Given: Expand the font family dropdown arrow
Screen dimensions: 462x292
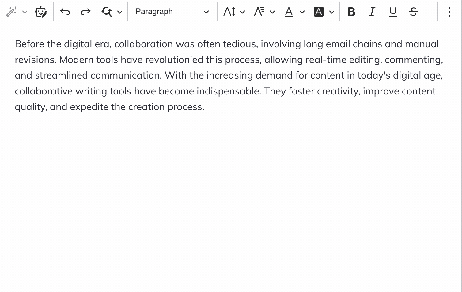Looking at the screenshot, I should 272,12.
